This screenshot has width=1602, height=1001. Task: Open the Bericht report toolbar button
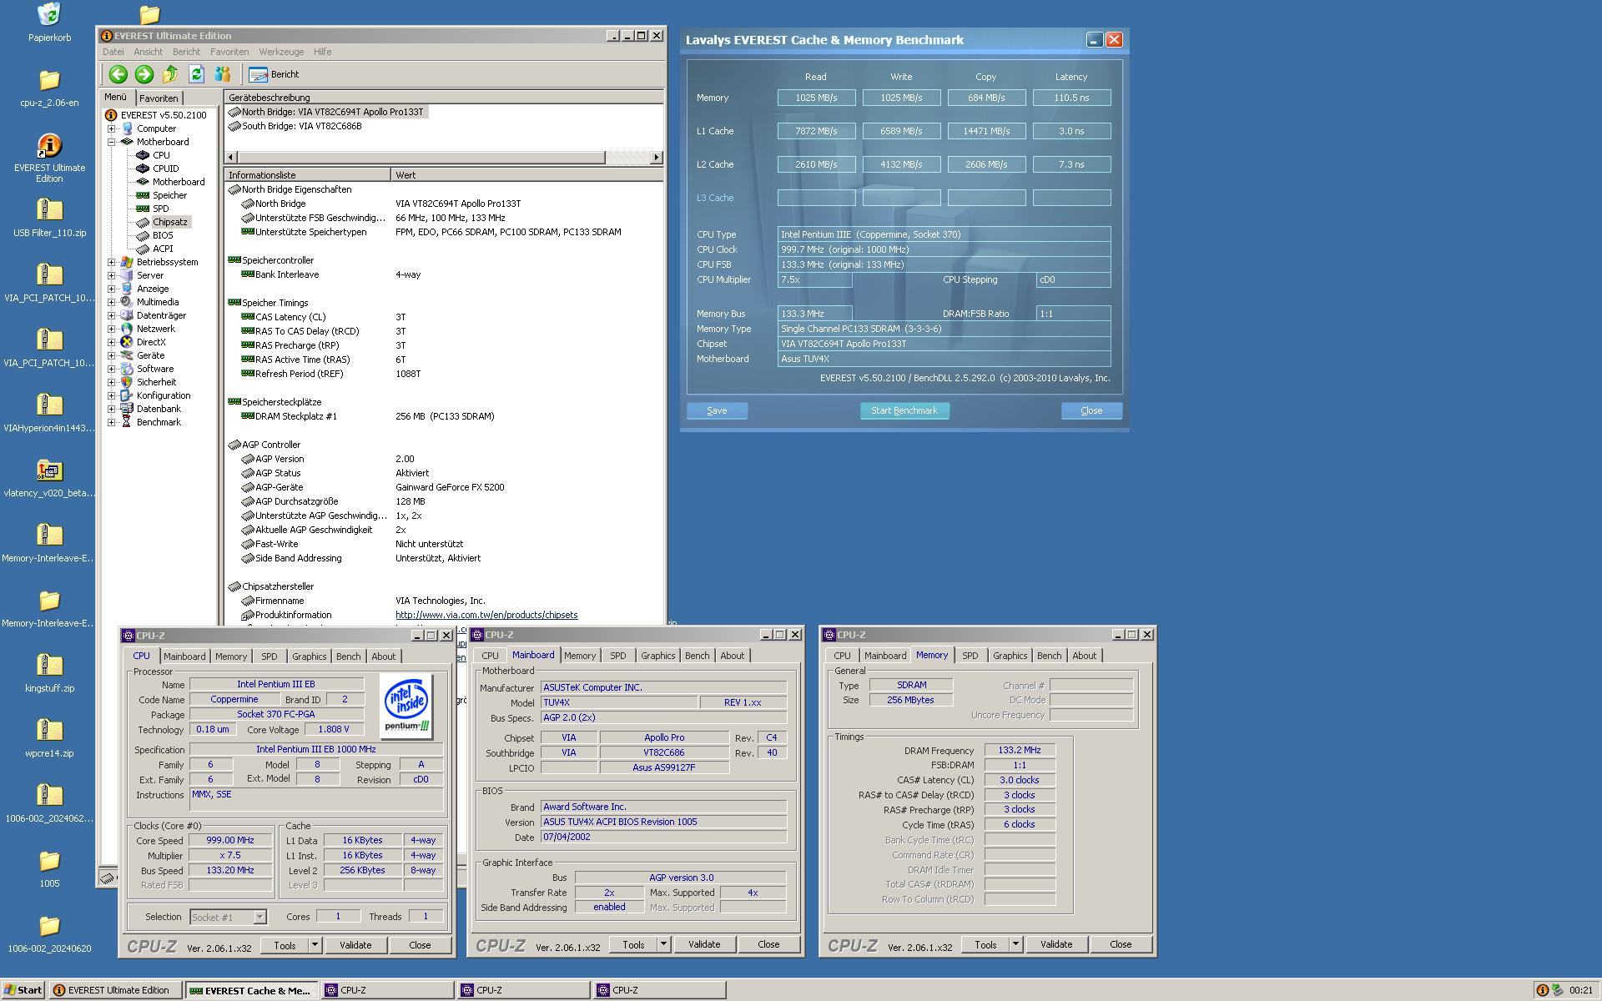coord(275,74)
